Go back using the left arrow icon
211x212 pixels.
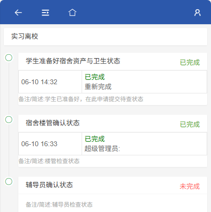click(x=18, y=13)
